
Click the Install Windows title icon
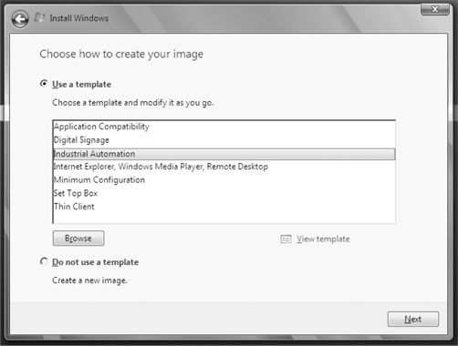click(39, 17)
